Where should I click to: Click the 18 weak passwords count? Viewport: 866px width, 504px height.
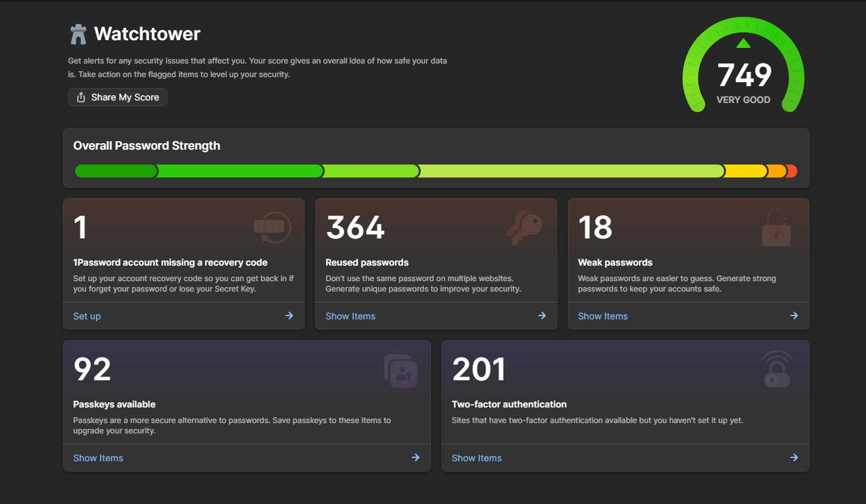click(x=595, y=227)
